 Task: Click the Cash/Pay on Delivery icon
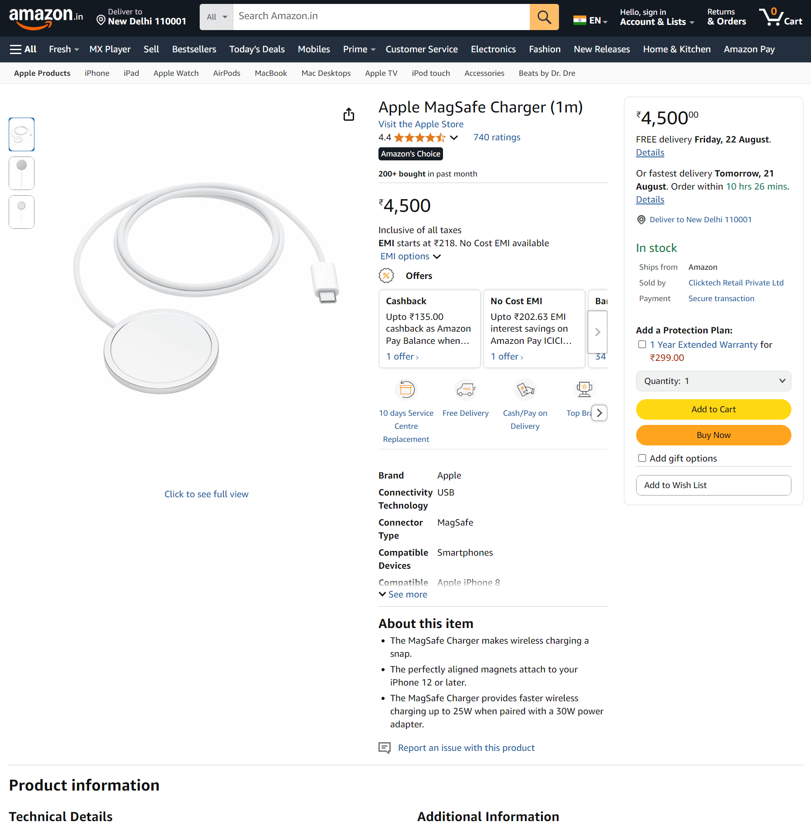[x=525, y=389]
